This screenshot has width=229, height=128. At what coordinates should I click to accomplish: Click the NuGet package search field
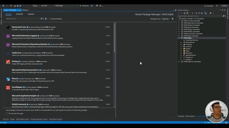click(23, 19)
